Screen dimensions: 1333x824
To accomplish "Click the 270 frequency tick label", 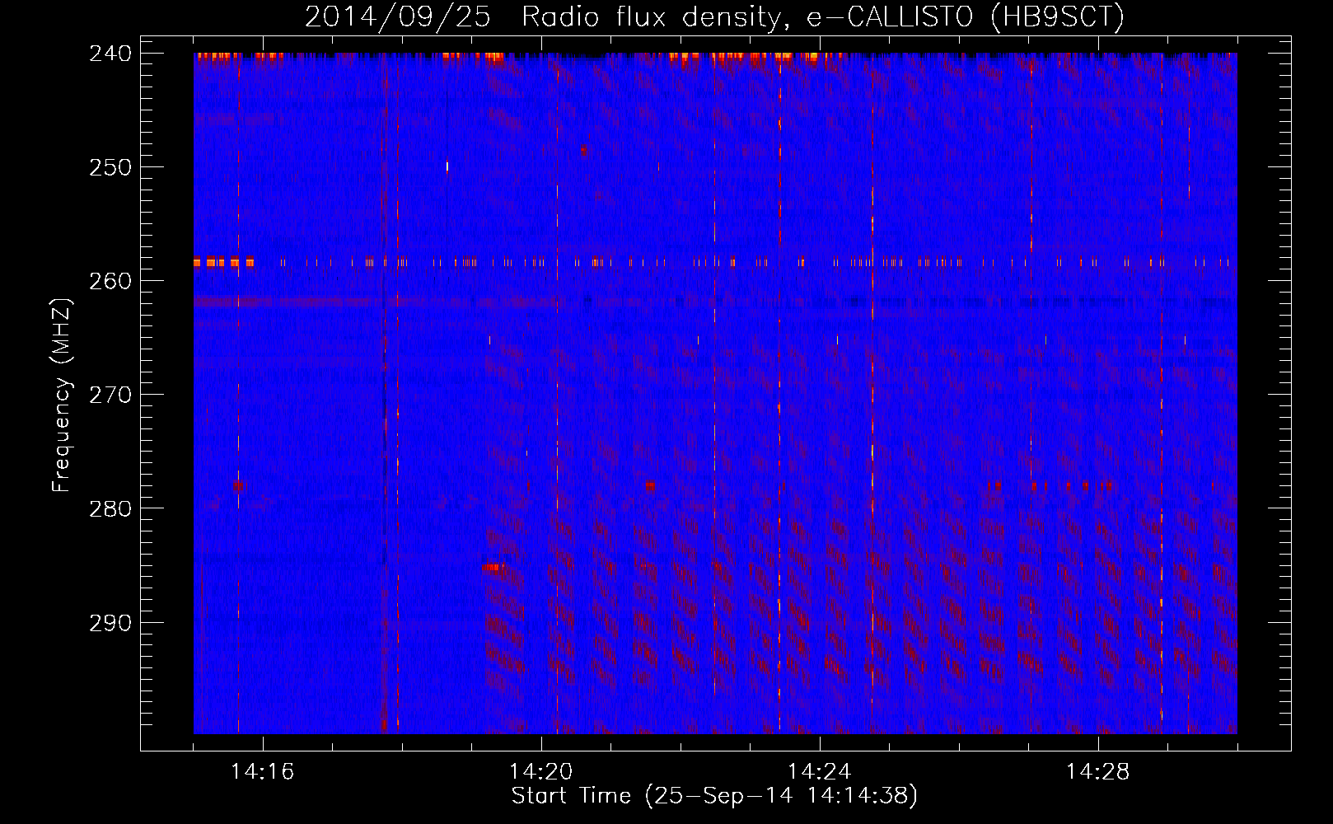I will [110, 395].
